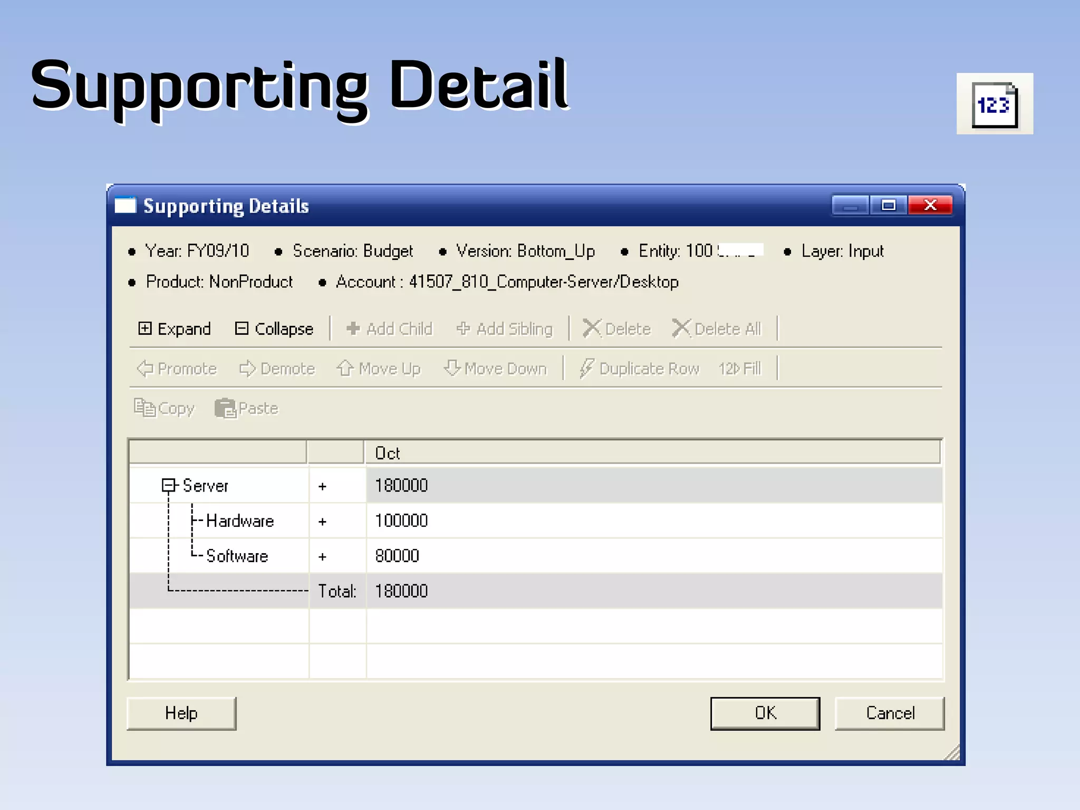Click the Help button
The width and height of the screenshot is (1080, 810).
[x=181, y=713]
